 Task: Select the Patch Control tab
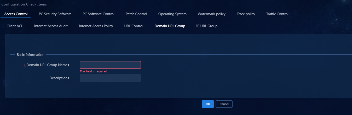[x=136, y=14]
